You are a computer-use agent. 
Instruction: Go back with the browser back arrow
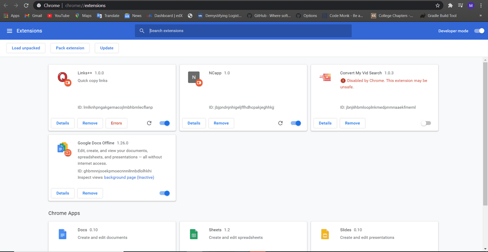tap(6, 5)
